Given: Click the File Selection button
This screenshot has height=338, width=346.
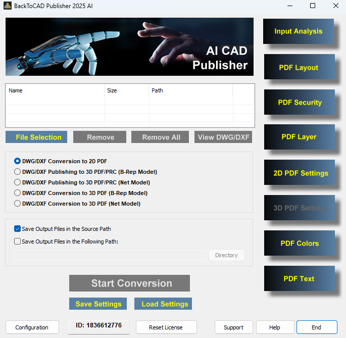Looking at the screenshot, I should click(36, 137).
